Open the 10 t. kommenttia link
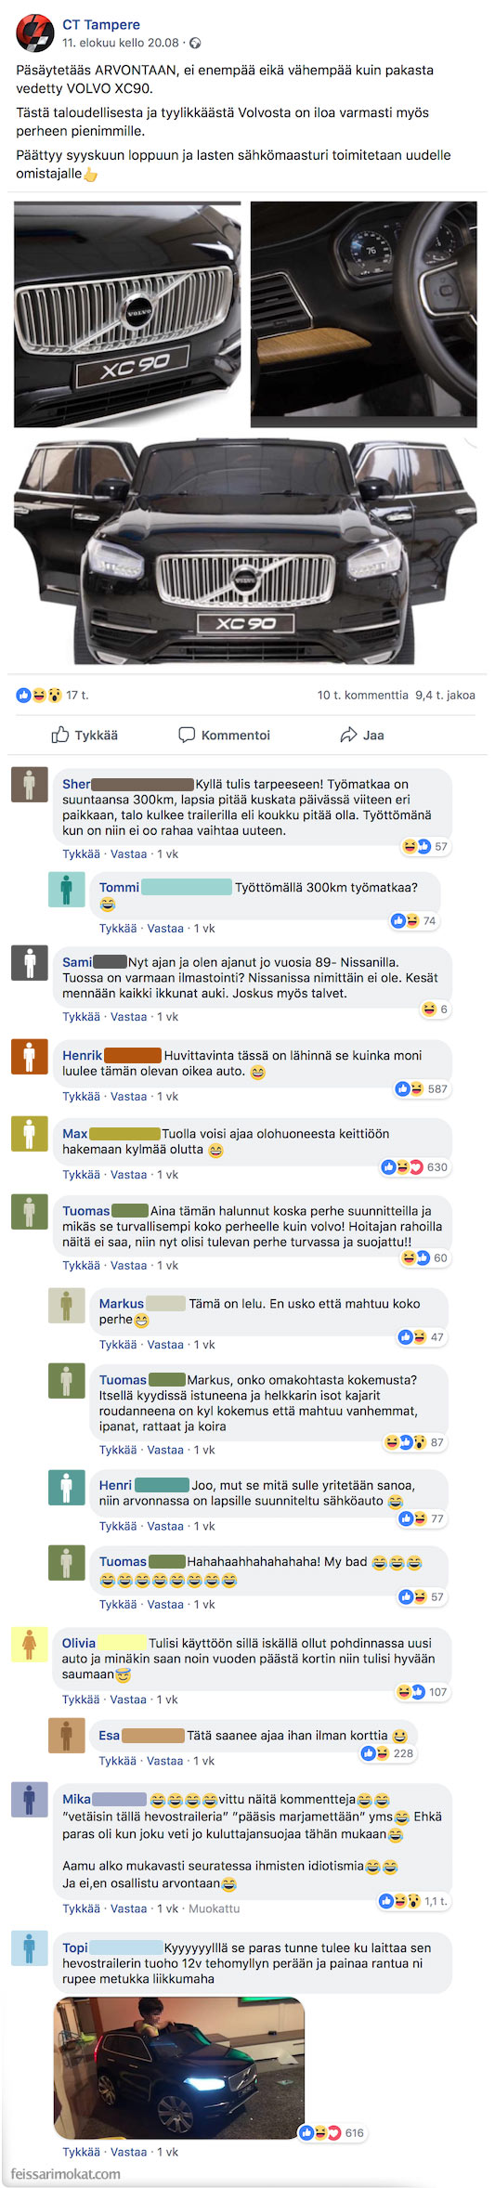The height and width of the screenshot is (2188, 495). tap(363, 695)
